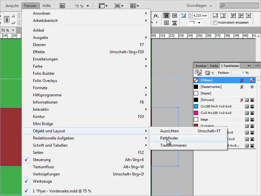The height and width of the screenshot is (196, 261).
Task: Select formatting affects text T icon
Action: (213, 73)
